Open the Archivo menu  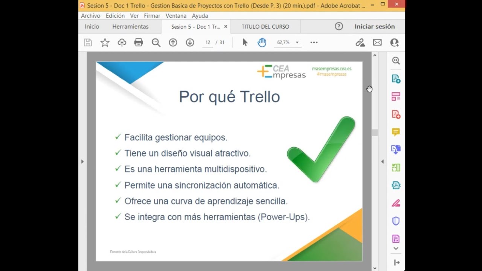pos(90,16)
